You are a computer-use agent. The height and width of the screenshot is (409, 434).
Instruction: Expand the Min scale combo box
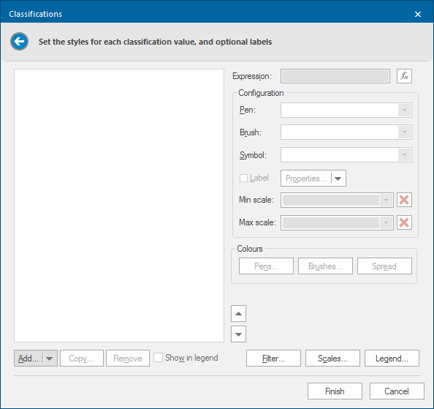click(386, 200)
